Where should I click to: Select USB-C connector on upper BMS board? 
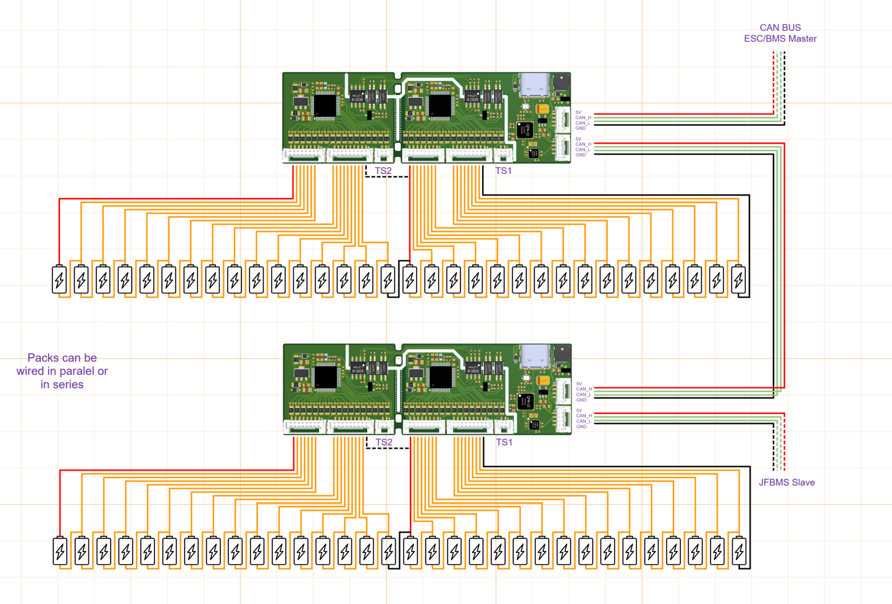534,85
